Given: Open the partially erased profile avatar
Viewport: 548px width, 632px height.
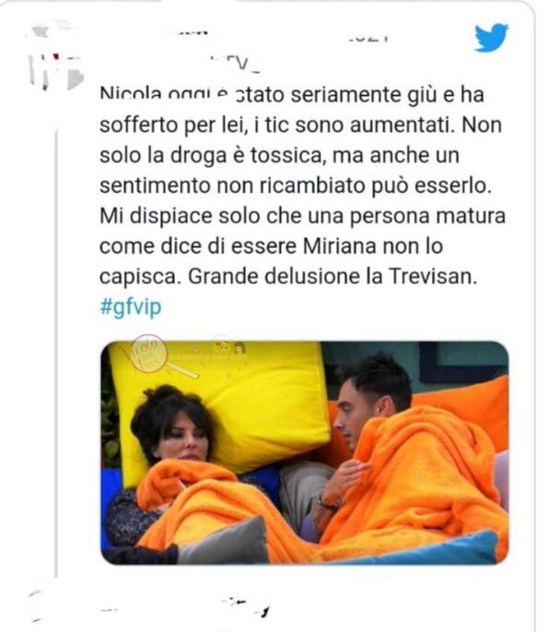Looking at the screenshot, I should 54,66.
